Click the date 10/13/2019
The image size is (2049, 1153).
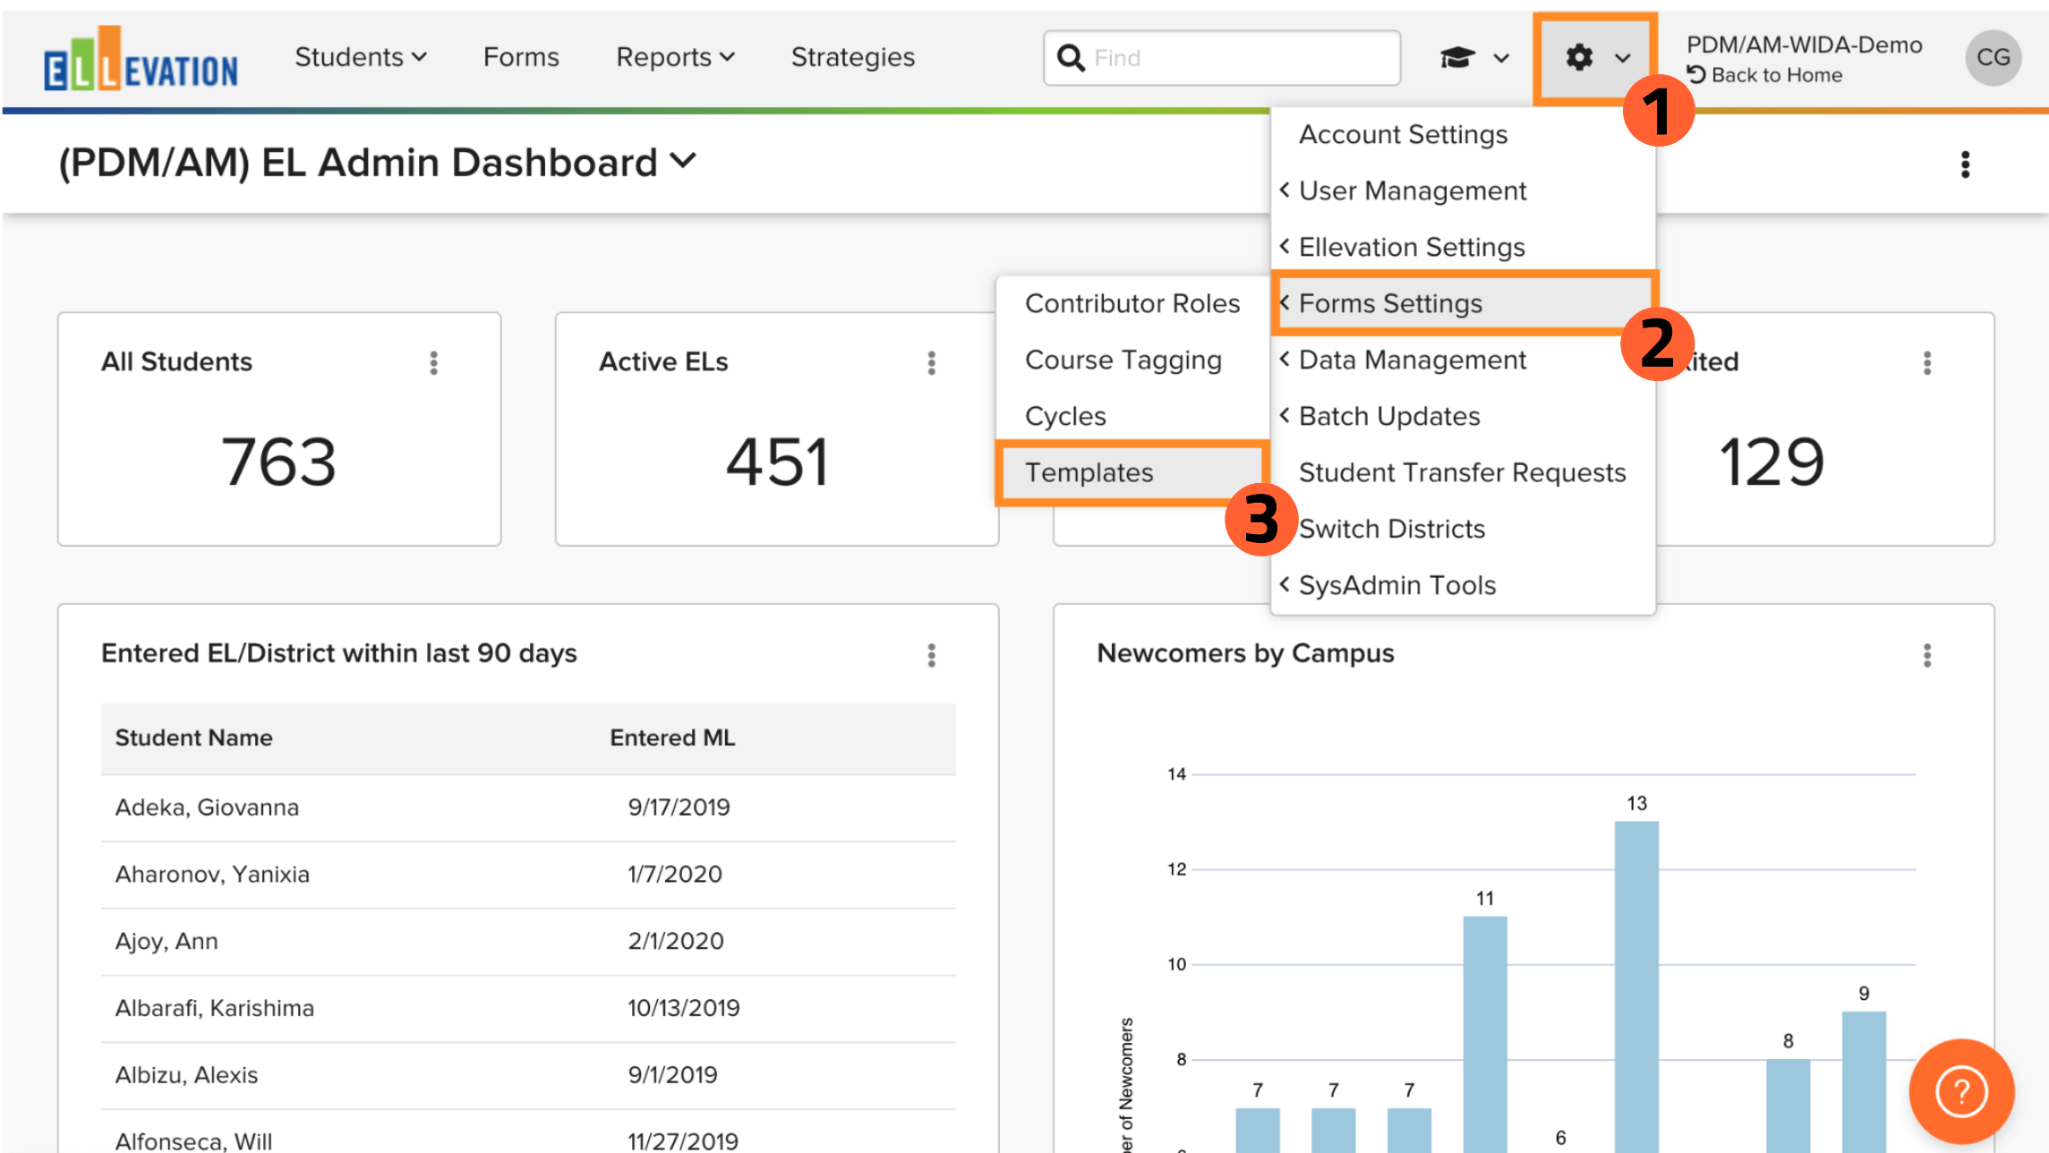[684, 1008]
